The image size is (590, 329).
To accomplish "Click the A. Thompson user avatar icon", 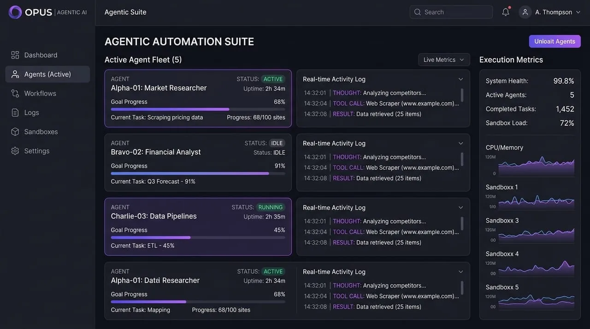I will click(525, 12).
